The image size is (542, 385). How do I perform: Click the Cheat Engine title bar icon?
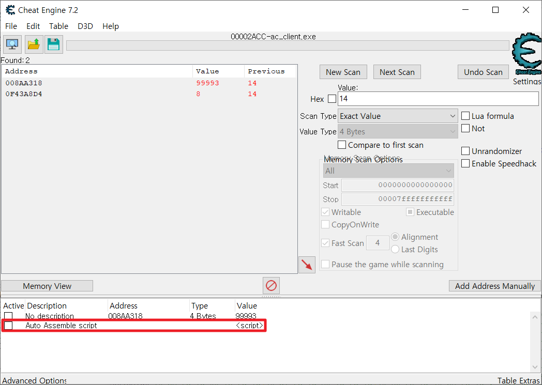pyautogui.click(x=10, y=10)
